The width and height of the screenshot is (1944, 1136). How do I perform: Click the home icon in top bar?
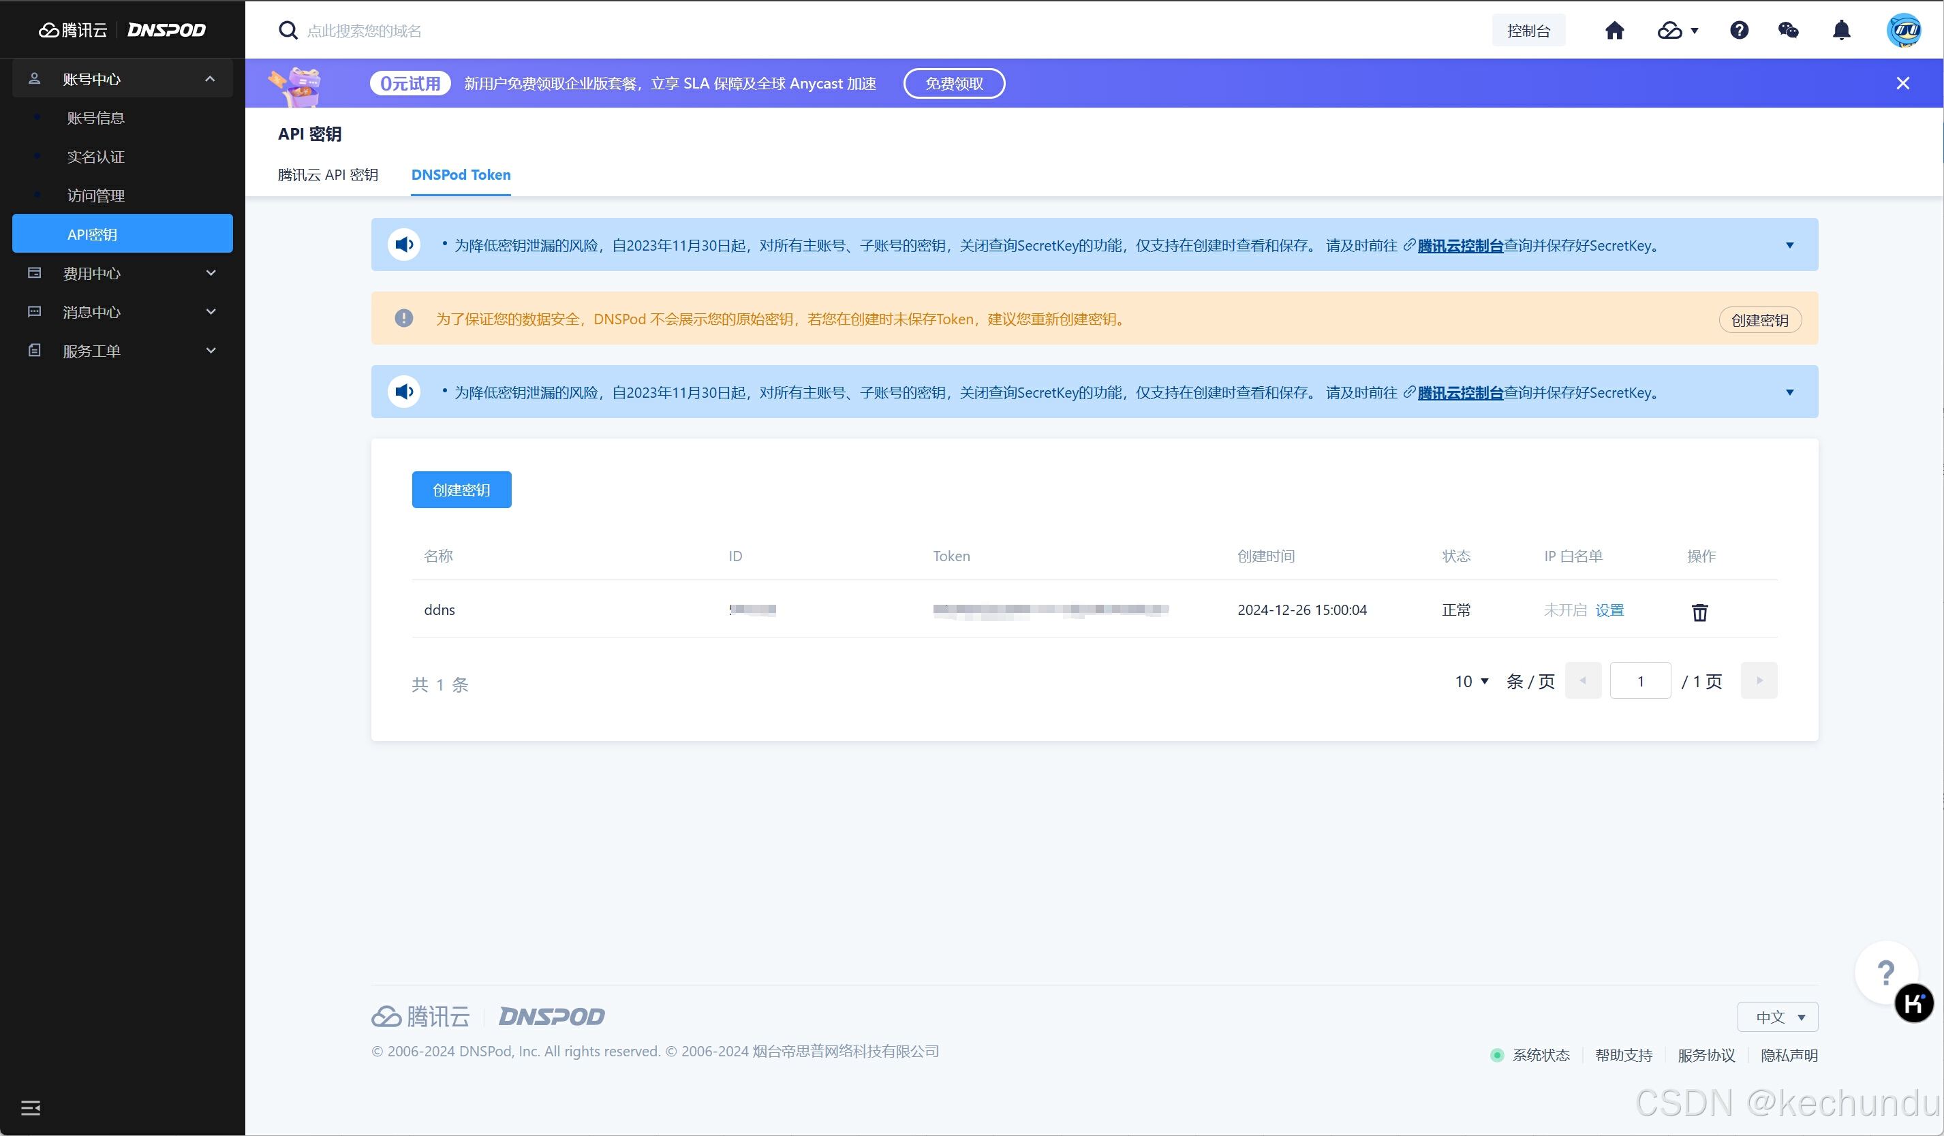1615,31
